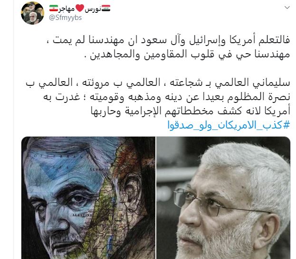Click tweet line starting فالتعلم أمريكا وإسرائيل
Screen dimensions: 296x259
click(x=171, y=40)
